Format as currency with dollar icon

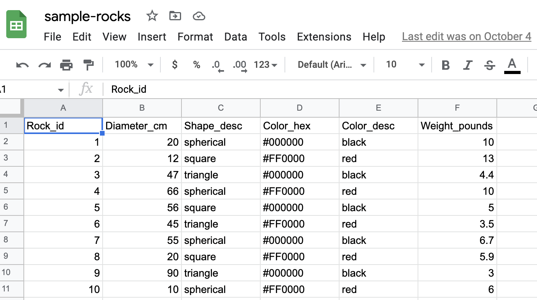tap(175, 64)
